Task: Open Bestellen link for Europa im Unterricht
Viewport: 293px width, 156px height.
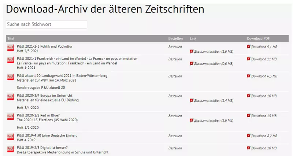Action: [175, 96]
